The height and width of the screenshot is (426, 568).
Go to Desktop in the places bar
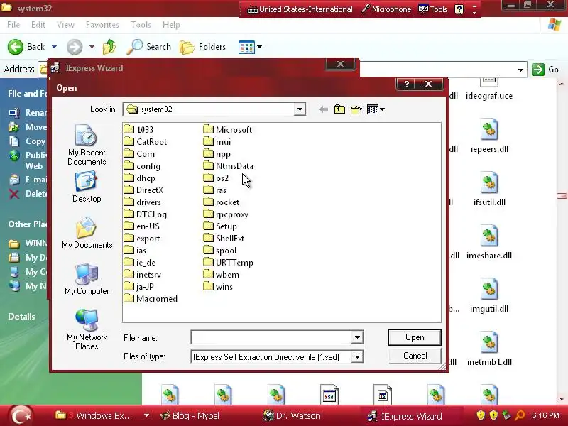pyautogui.click(x=87, y=187)
